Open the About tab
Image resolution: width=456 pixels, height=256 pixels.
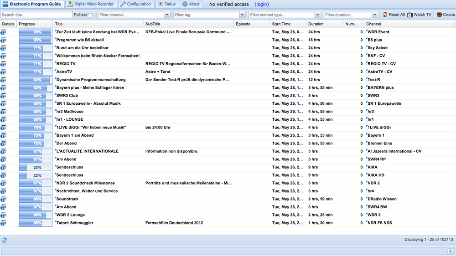(191, 4)
